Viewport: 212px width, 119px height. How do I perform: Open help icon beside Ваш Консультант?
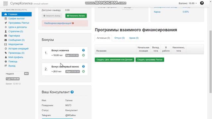[72, 92]
